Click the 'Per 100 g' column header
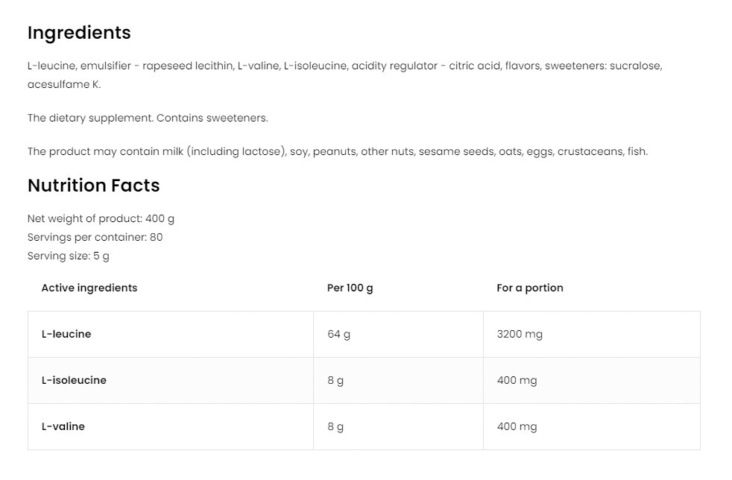Viewport: 732px width, 480px height. coord(350,288)
